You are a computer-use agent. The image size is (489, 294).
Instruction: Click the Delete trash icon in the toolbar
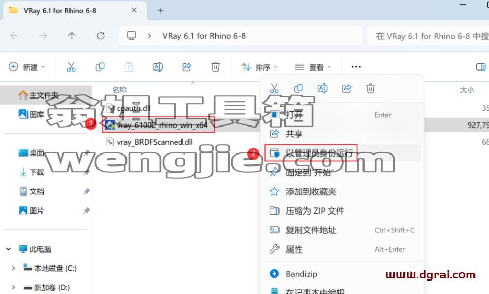[215, 67]
